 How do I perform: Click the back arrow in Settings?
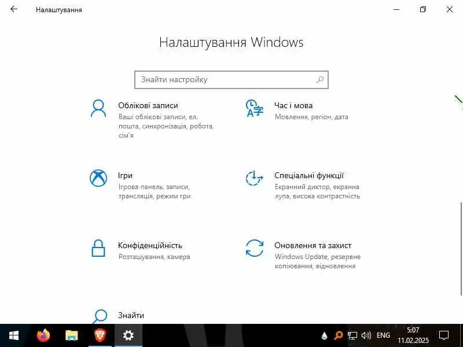pos(14,9)
